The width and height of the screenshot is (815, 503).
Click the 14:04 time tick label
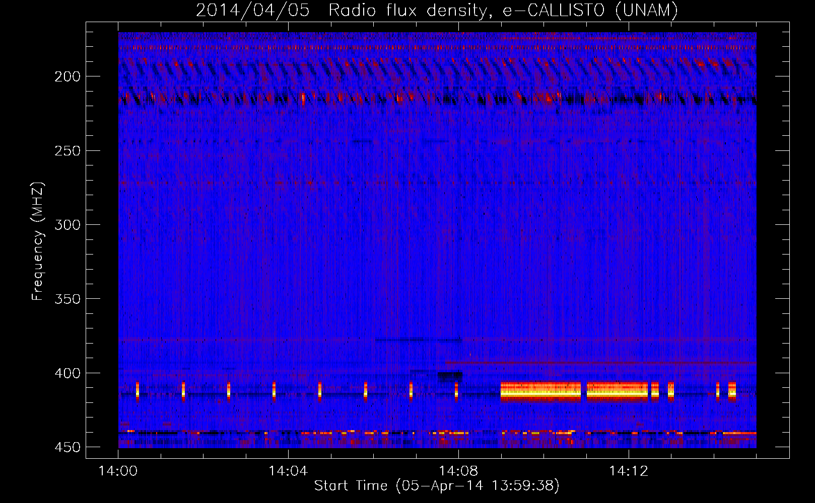(288, 471)
